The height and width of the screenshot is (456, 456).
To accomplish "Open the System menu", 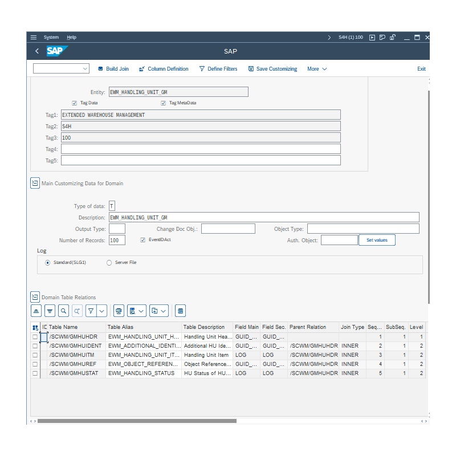I will pyautogui.click(x=51, y=37).
